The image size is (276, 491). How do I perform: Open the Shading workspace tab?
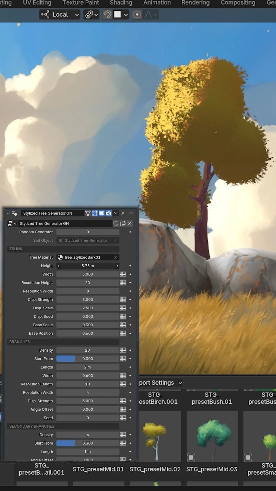[121, 3]
